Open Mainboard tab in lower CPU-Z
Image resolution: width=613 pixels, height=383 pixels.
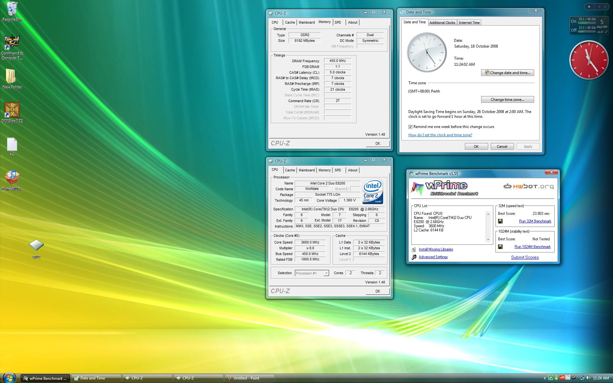[x=306, y=170]
